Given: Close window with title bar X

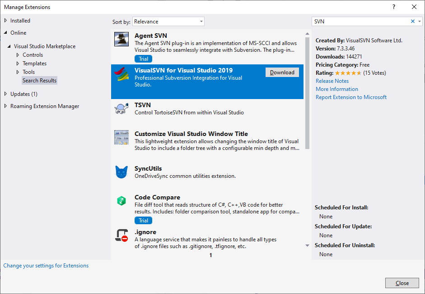Looking at the screenshot, I should point(414,7).
